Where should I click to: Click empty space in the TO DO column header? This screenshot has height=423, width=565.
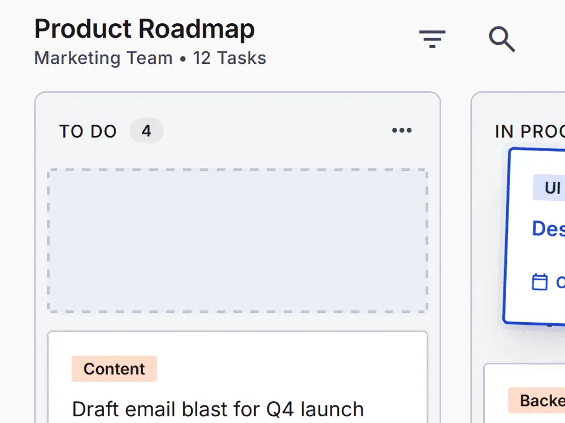click(277, 131)
